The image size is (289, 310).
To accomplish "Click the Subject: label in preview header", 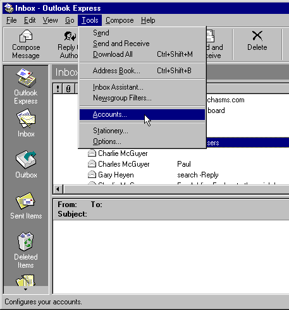I will [72, 214].
